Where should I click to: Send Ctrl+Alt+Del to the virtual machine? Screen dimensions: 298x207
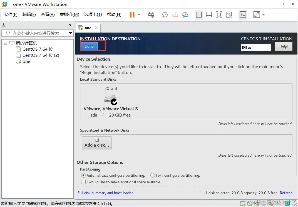151,15
